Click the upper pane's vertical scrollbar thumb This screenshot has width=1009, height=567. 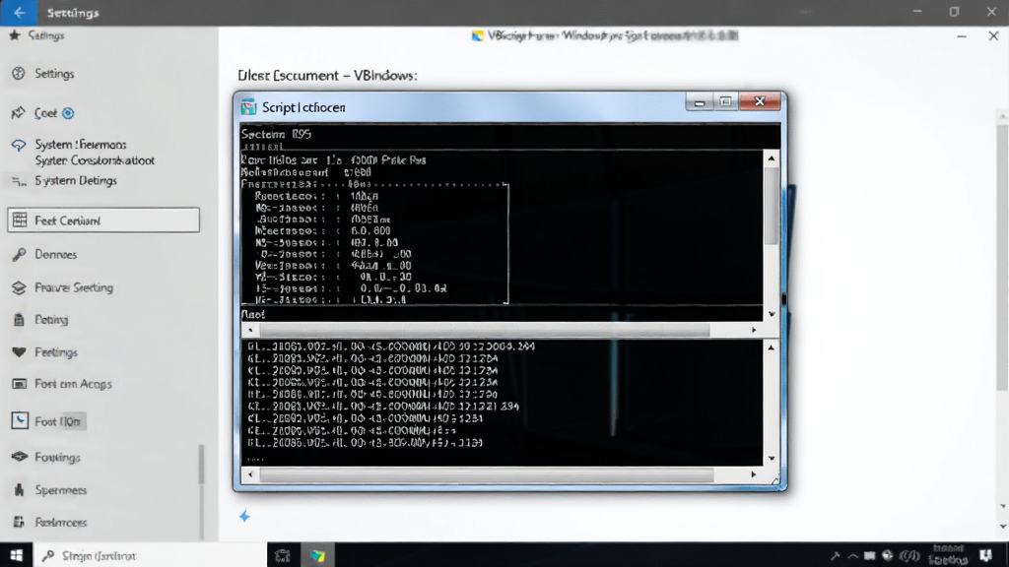[771, 206]
